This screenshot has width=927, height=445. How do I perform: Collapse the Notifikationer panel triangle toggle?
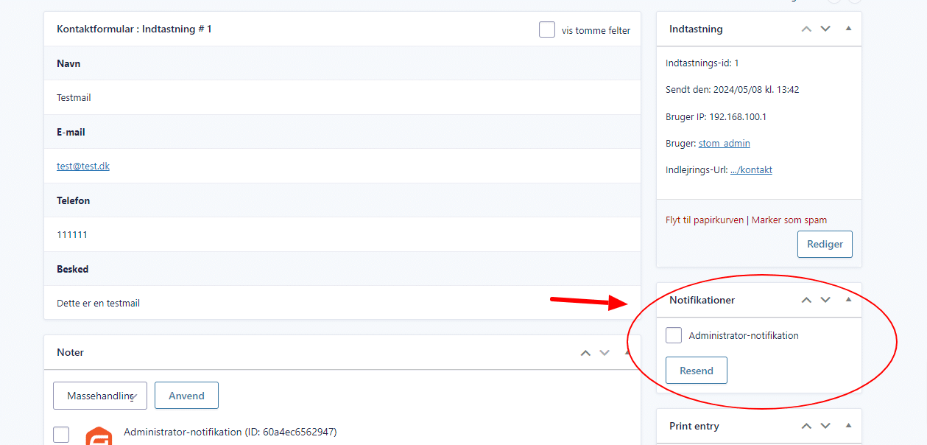(x=848, y=299)
